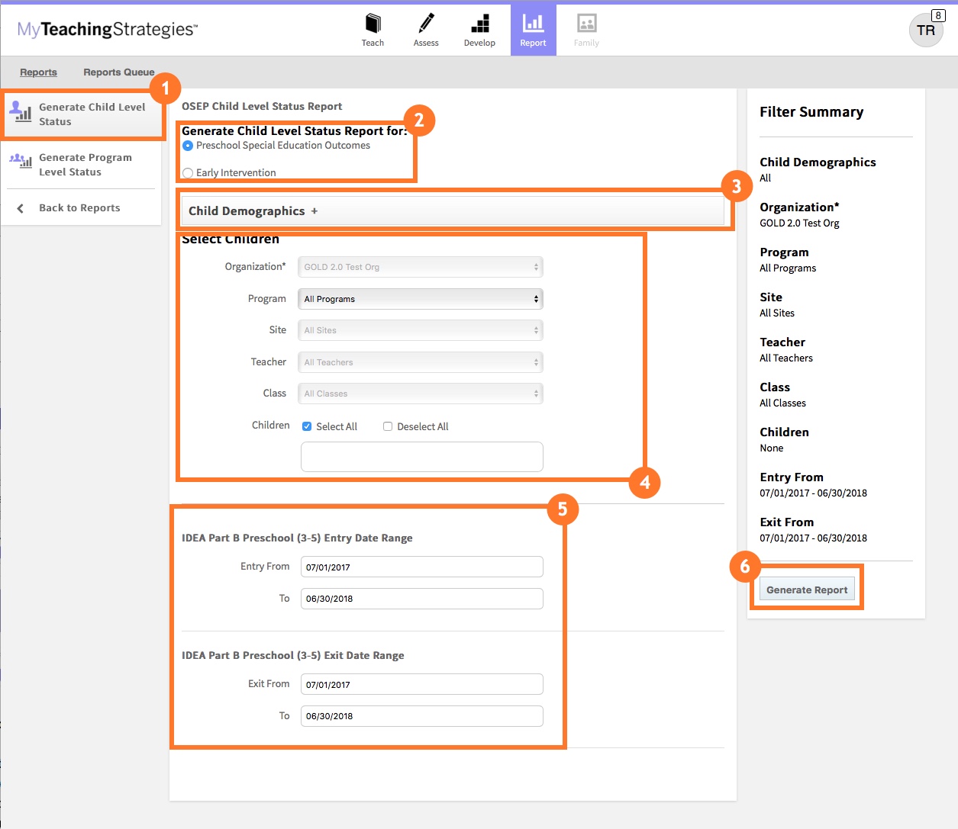Open the Program dropdown
Viewport: 958px width, 829px height.
[421, 299]
